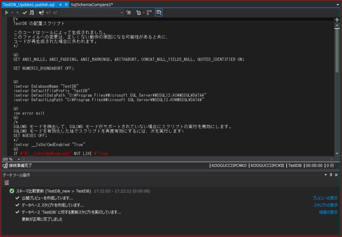Click the green success check icon
The height and width of the screenshot is (237, 342).
click(x=12, y=191)
